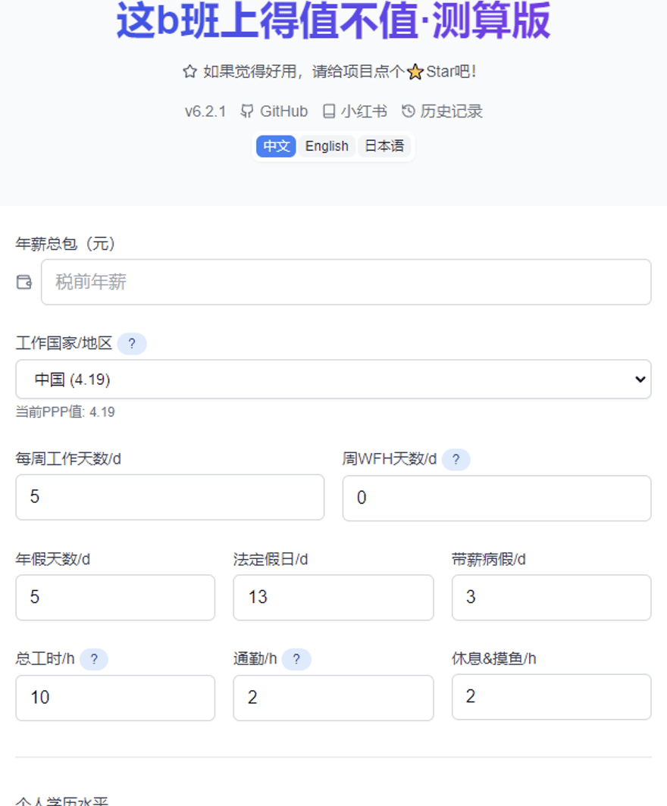
Task: Click the wallet icon beside the salary field
Action: pyautogui.click(x=24, y=282)
